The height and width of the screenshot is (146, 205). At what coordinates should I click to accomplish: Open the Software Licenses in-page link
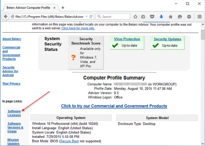(14, 113)
